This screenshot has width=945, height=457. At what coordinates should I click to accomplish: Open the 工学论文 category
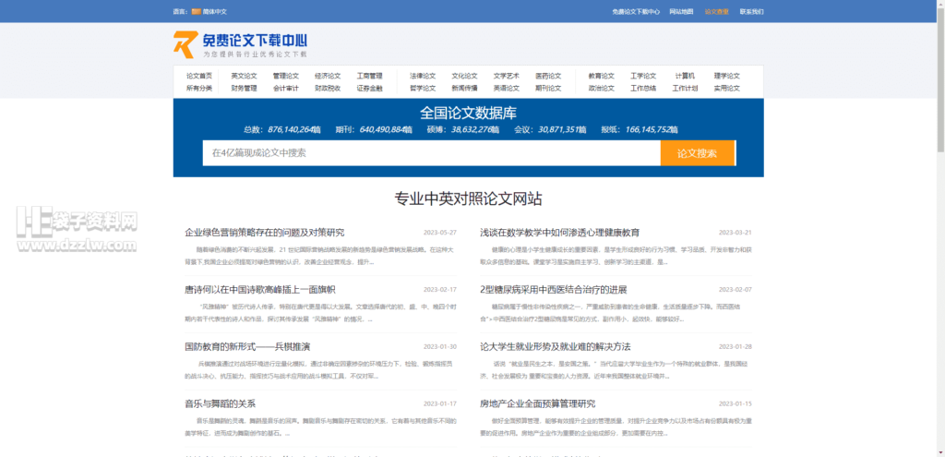[643, 76]
